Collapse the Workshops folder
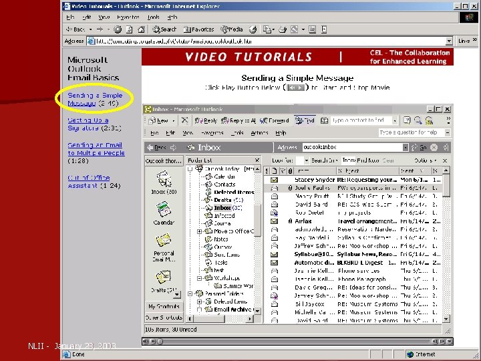Screen dimensions: 481x361 tap(199, 278)
